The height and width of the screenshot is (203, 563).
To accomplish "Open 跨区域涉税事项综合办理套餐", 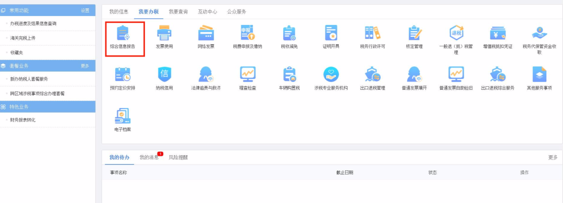I will click(x=38, y=93).
